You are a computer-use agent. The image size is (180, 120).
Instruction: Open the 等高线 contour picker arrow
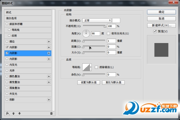(x=91, y=67)
